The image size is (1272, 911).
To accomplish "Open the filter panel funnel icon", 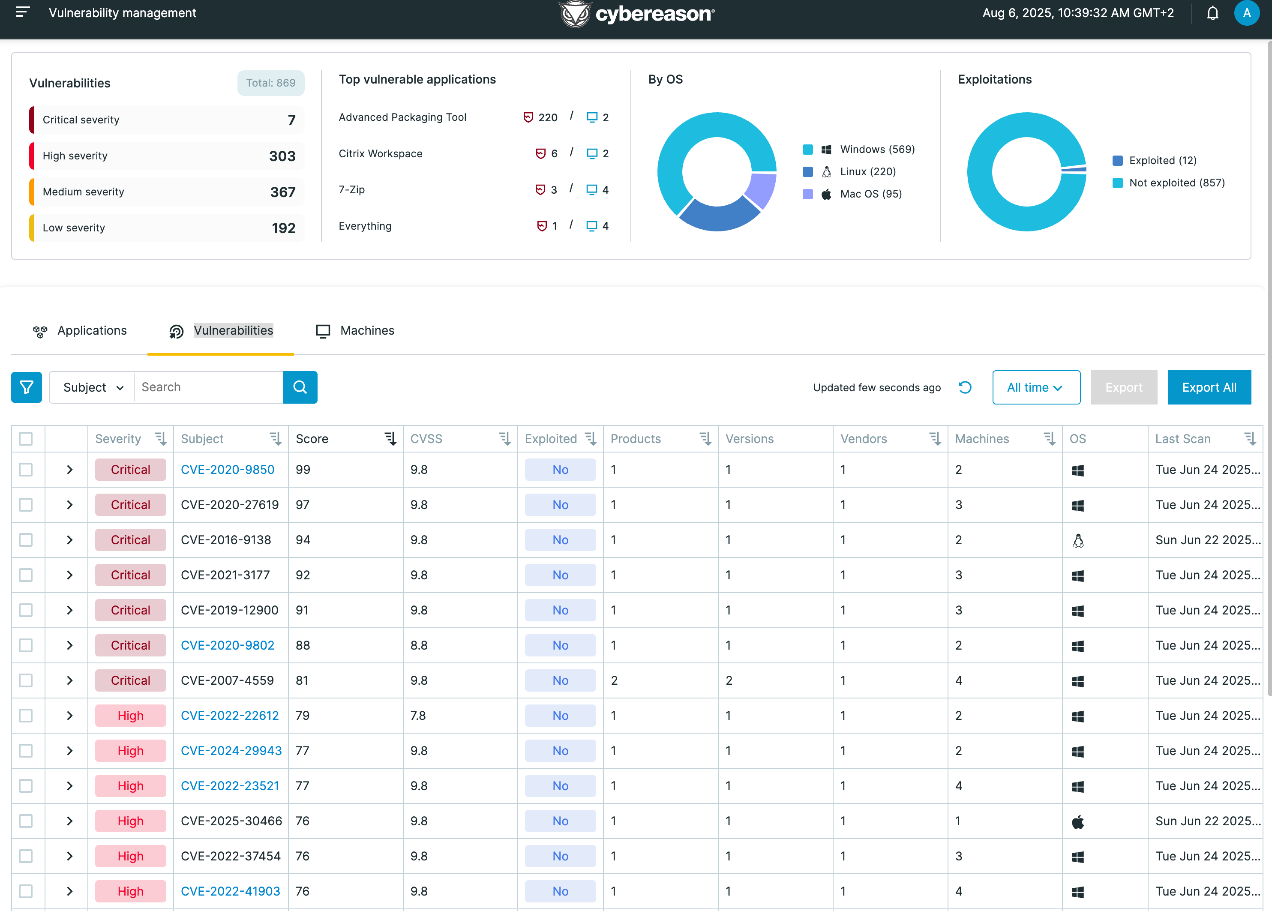I will click(x=27, y=387).
